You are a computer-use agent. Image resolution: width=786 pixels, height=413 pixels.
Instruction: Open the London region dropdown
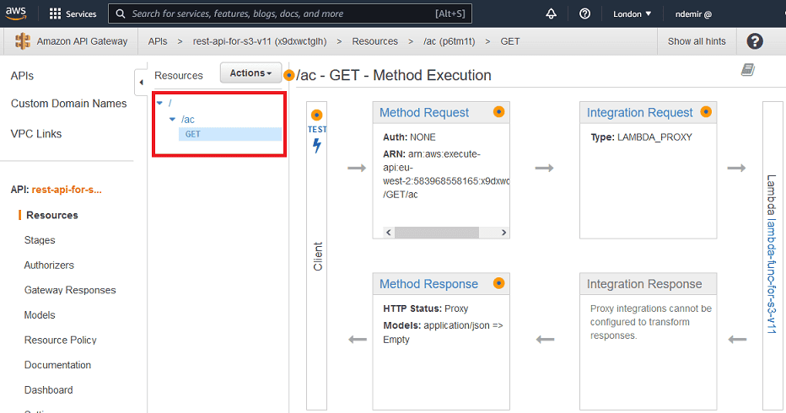[x=633, y=13]
